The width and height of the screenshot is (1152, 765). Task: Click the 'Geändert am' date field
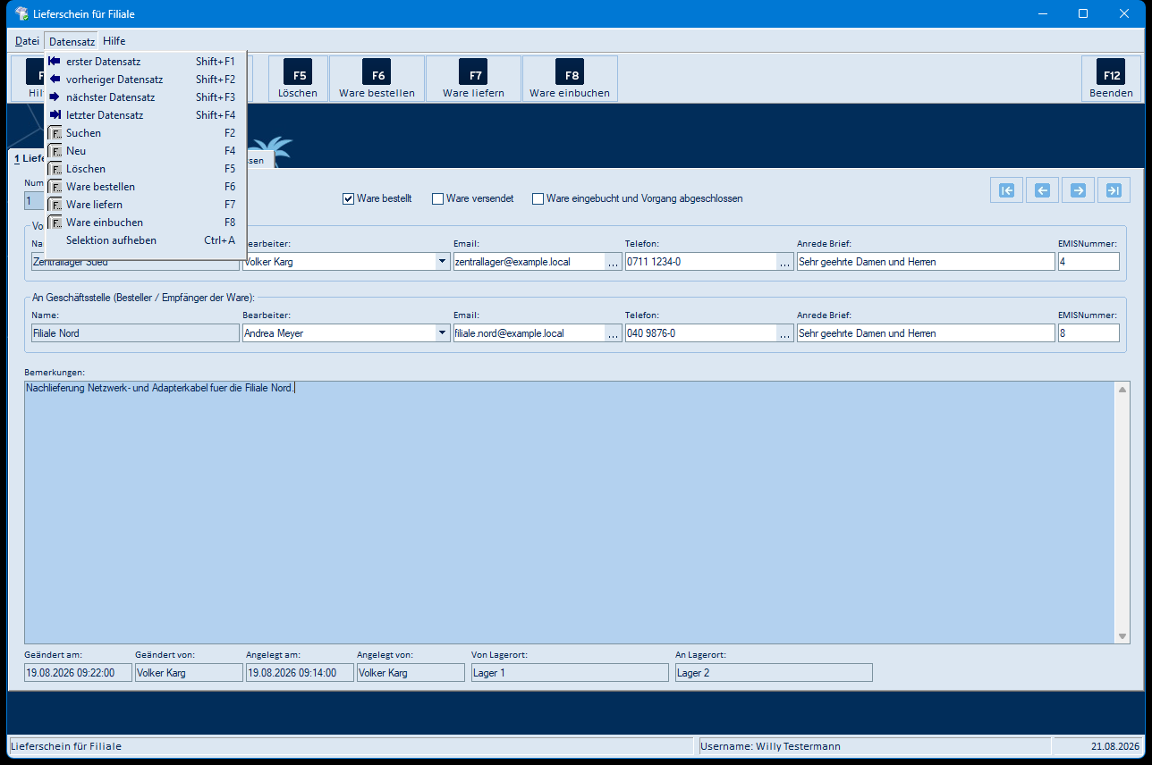point(78,673)
